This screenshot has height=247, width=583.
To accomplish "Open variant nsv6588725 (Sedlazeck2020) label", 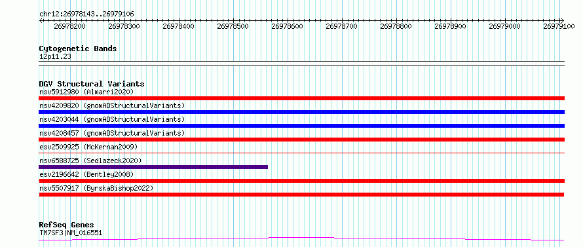I will click(x=90, y=161).
